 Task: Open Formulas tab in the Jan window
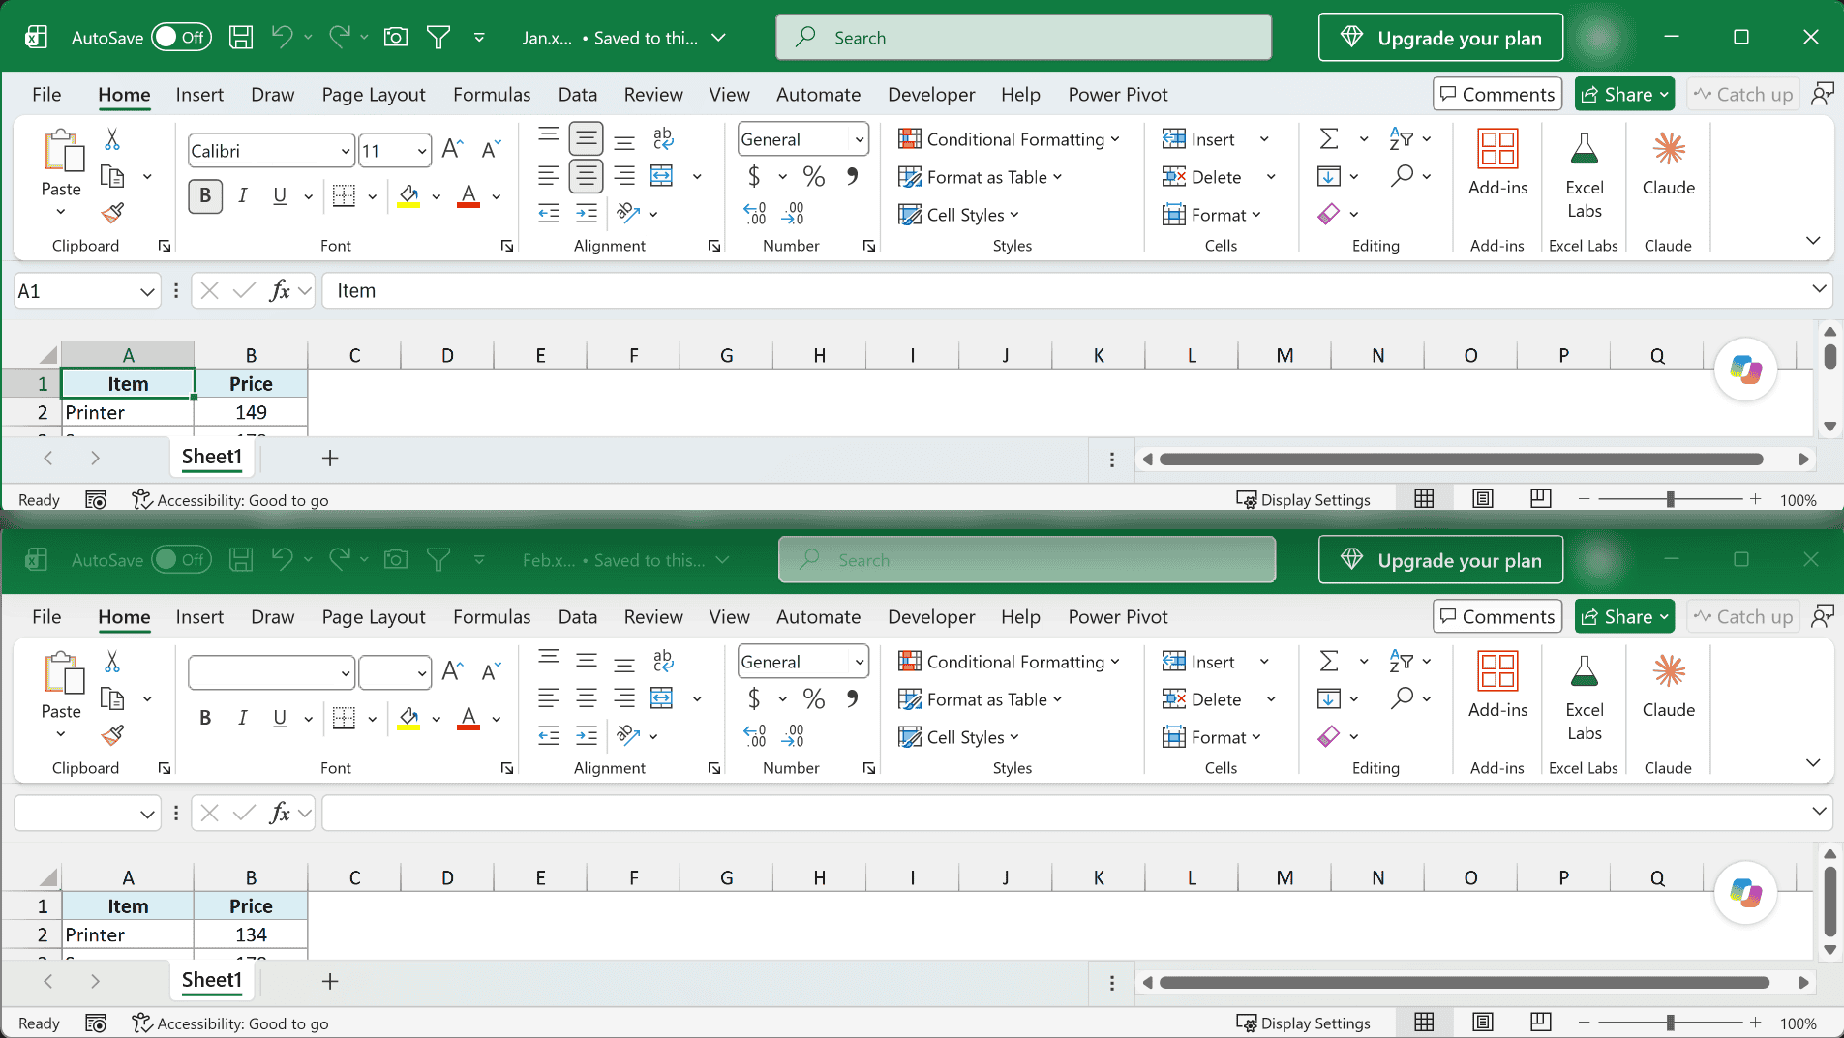tap(492, 95)
